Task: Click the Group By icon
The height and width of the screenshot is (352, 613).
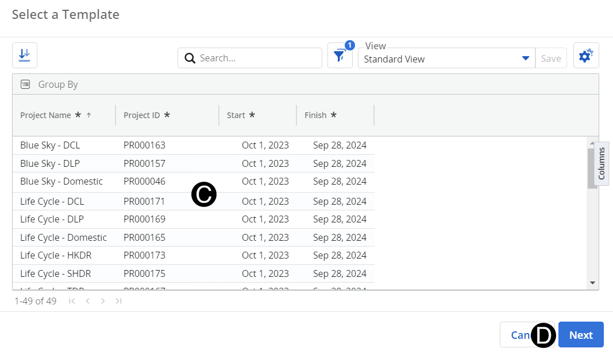Action: click(x=25, y=84)
